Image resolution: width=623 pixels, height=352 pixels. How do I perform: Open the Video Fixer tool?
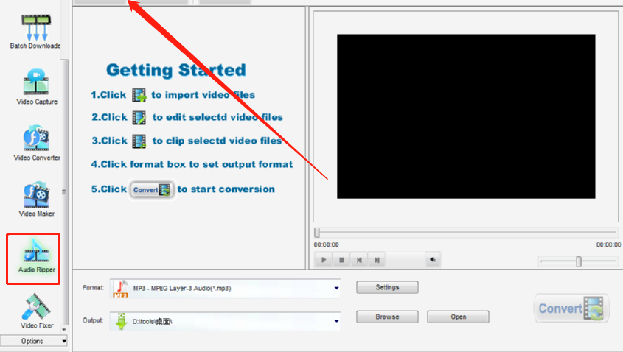[37, 311]
